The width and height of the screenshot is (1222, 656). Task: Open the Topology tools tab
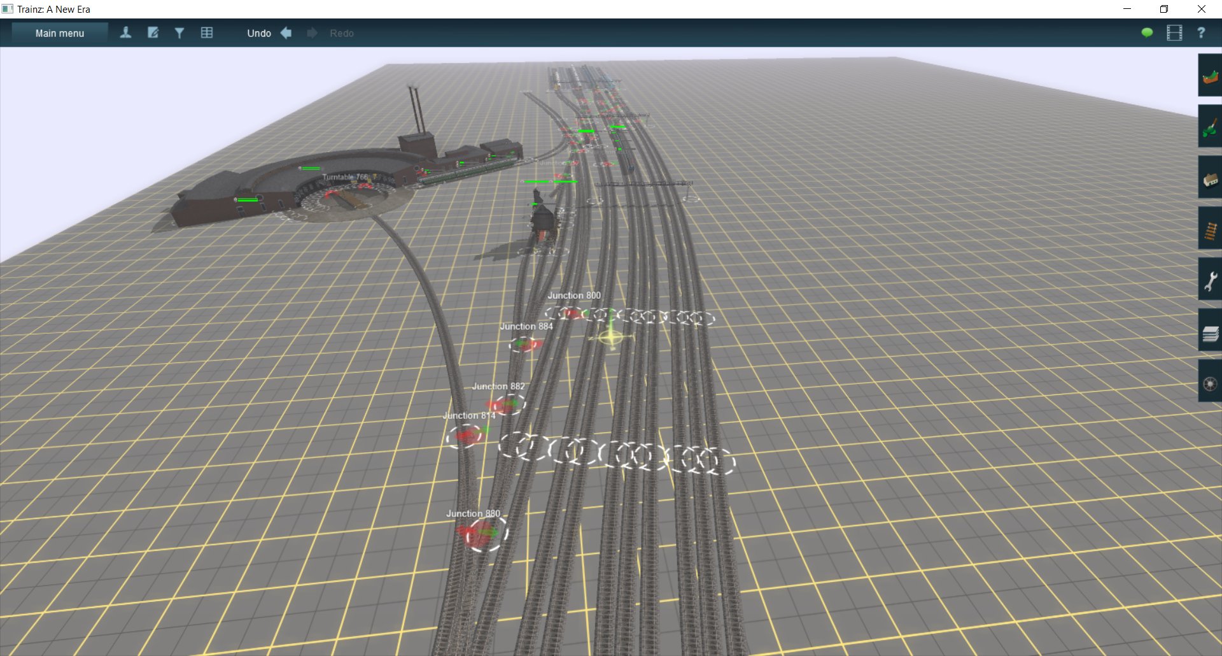[x=1210, y=76]
